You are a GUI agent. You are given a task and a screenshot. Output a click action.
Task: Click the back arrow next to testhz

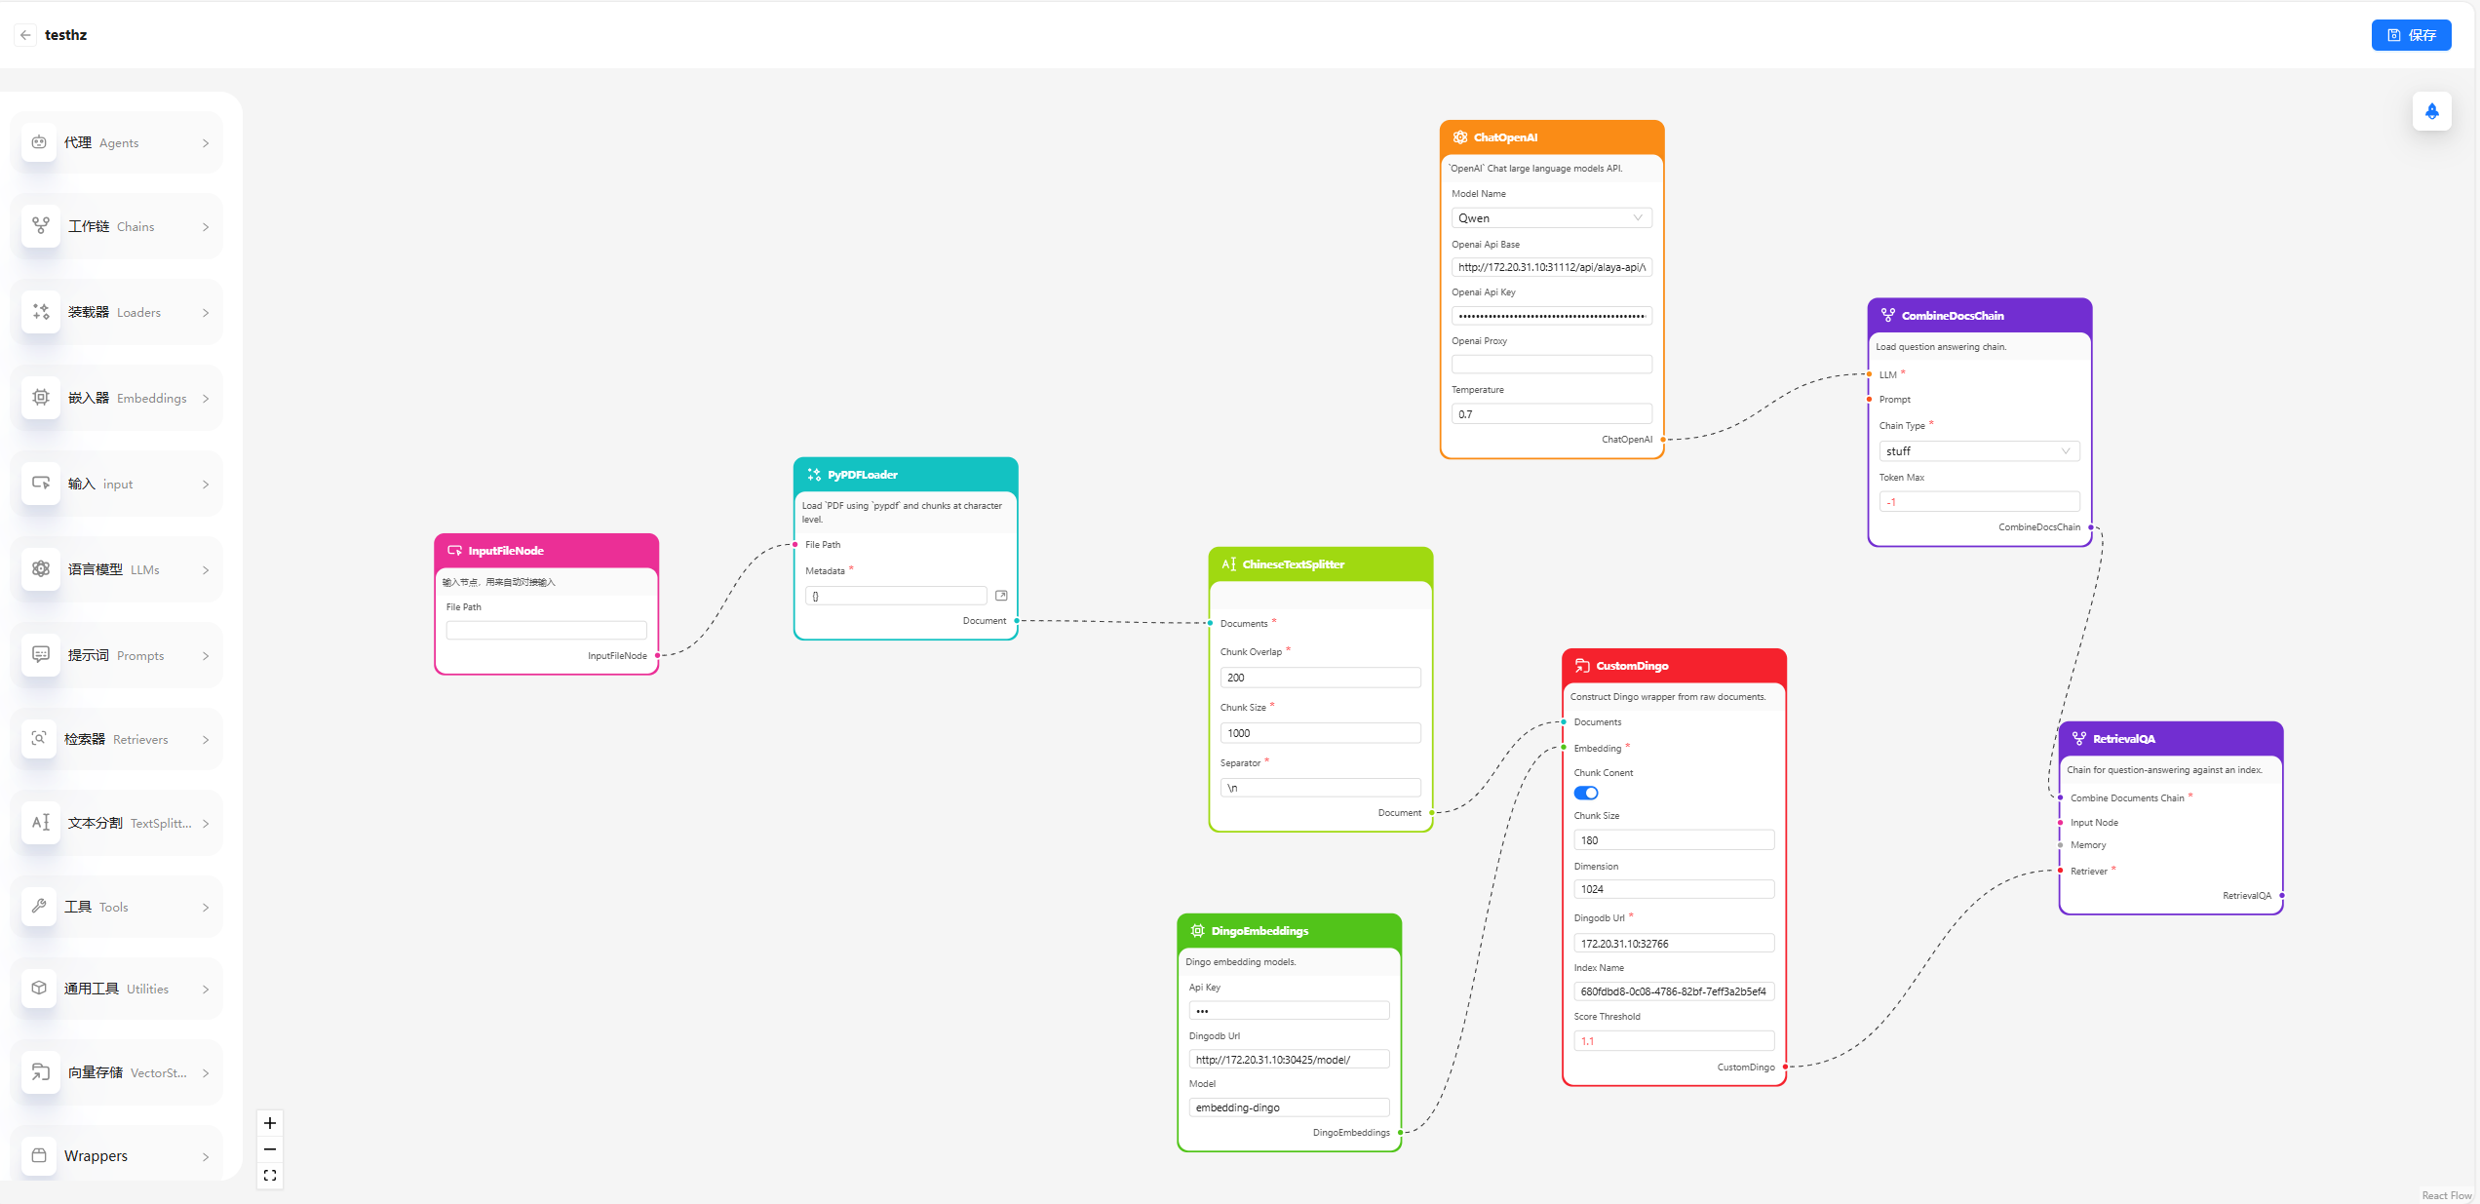[25, 35]
